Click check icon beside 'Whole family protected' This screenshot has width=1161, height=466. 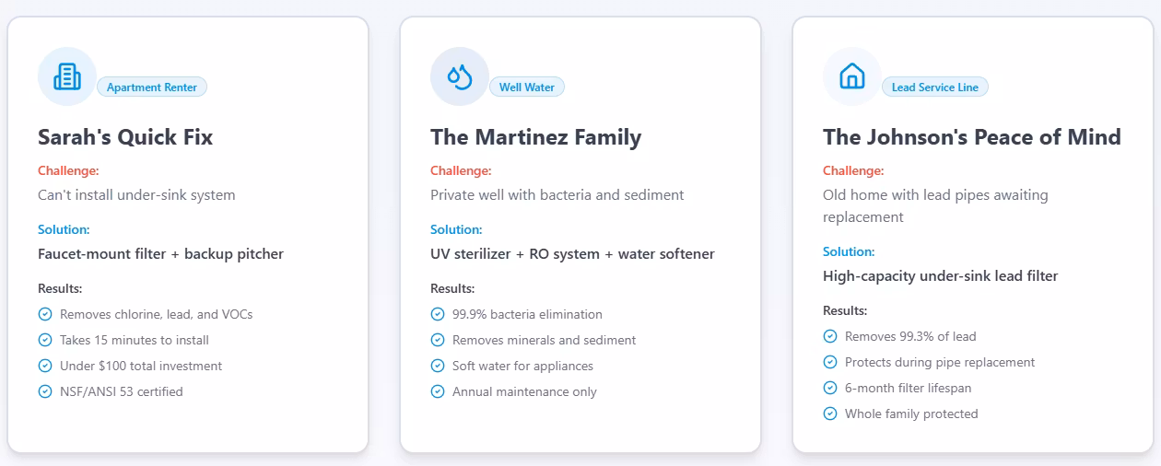[830, 414]
